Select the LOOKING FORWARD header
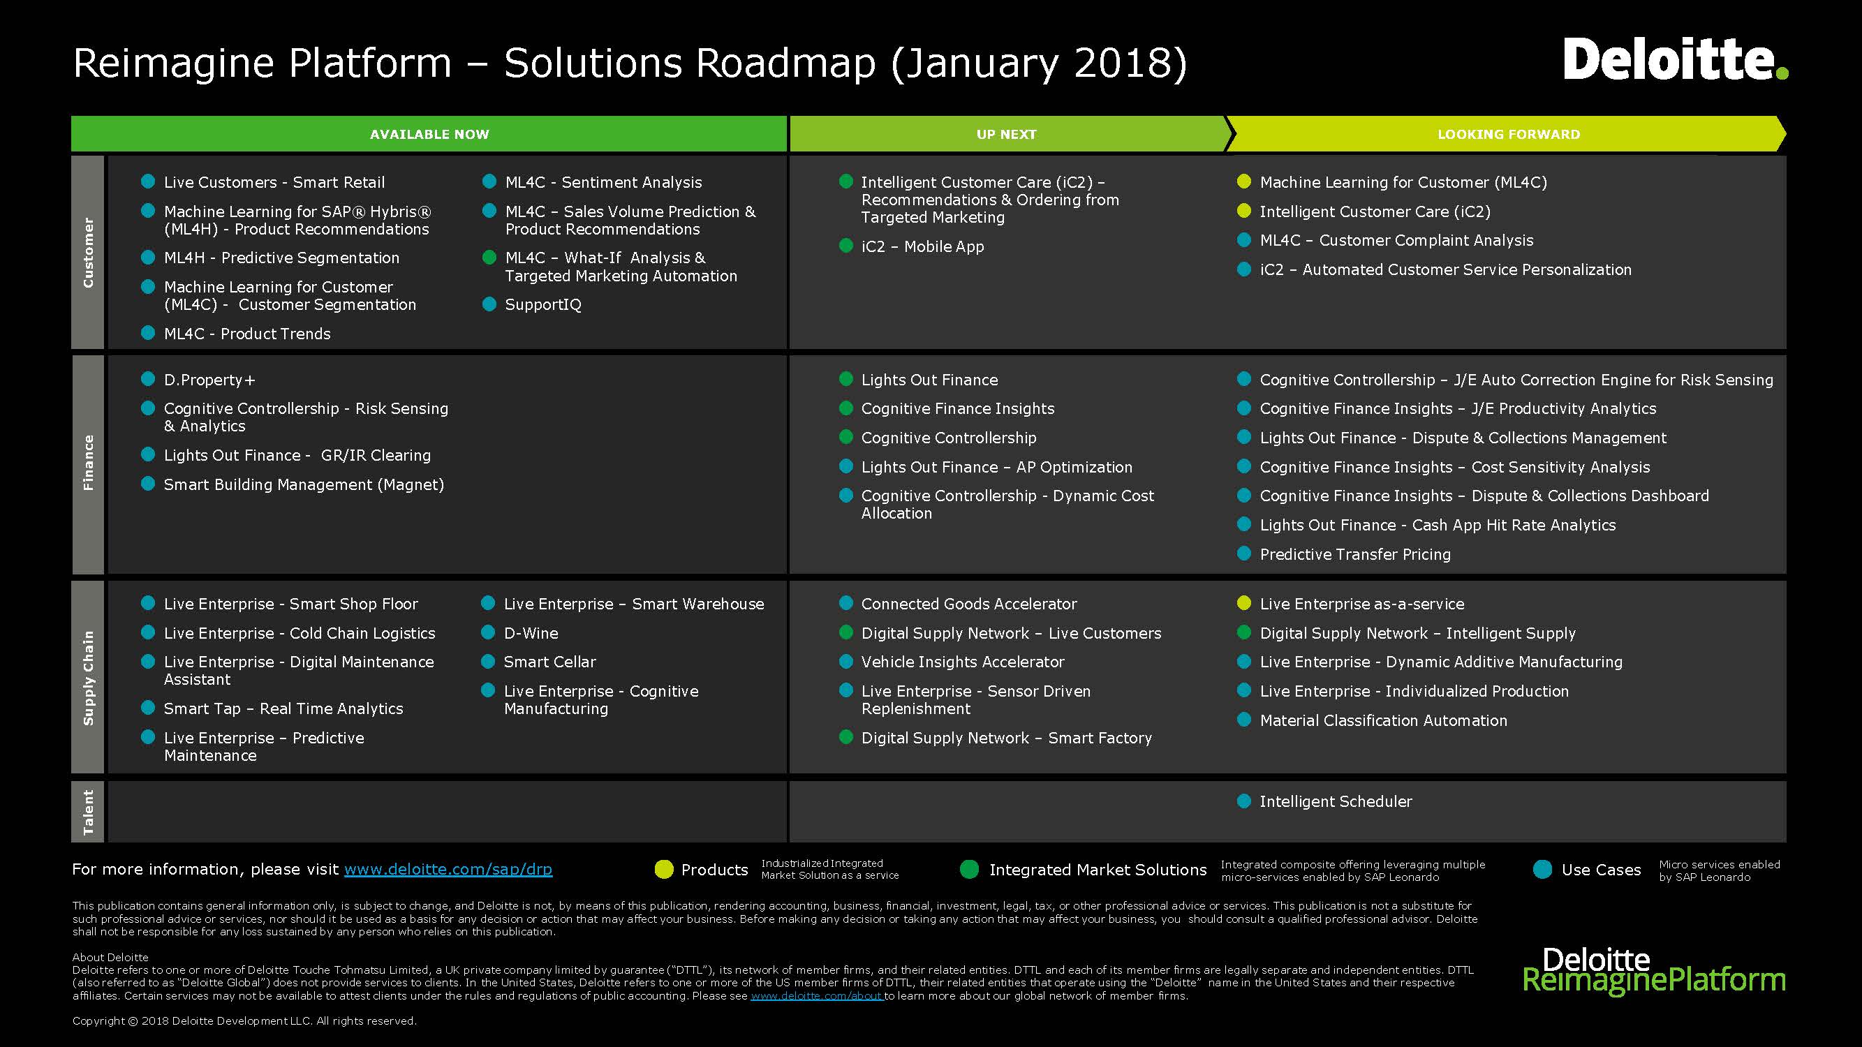 point(1509,135)
